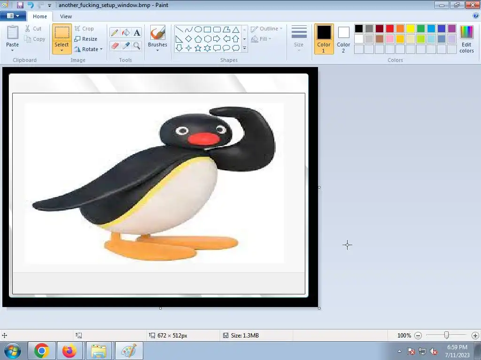Open the Customize Quick Access Toolbar dropdown
Image resolution: width=481 pixels, height=360 pixels.
click(49, 6)
